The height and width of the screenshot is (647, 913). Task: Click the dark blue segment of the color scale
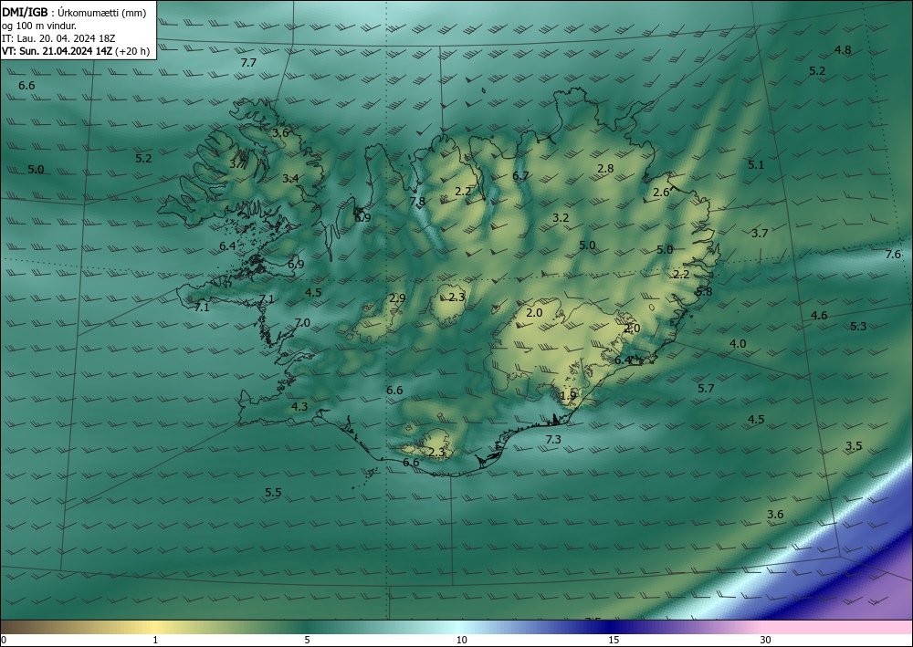[612, 627]
